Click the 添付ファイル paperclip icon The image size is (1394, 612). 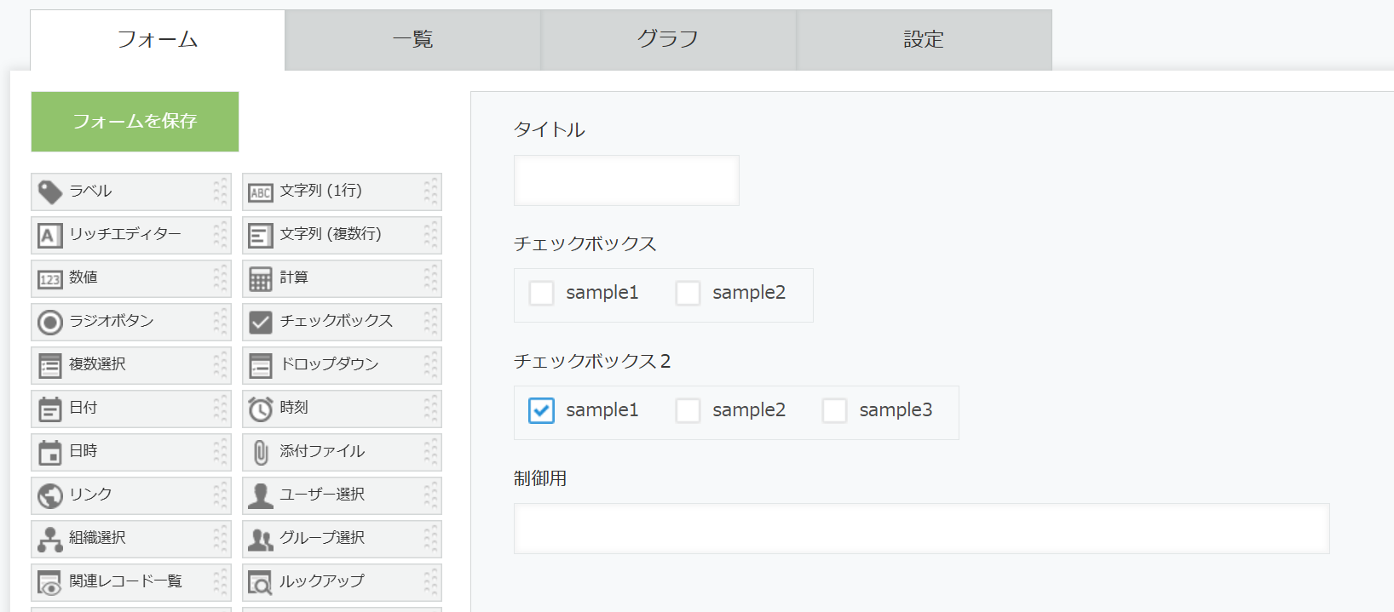point(261,453)
